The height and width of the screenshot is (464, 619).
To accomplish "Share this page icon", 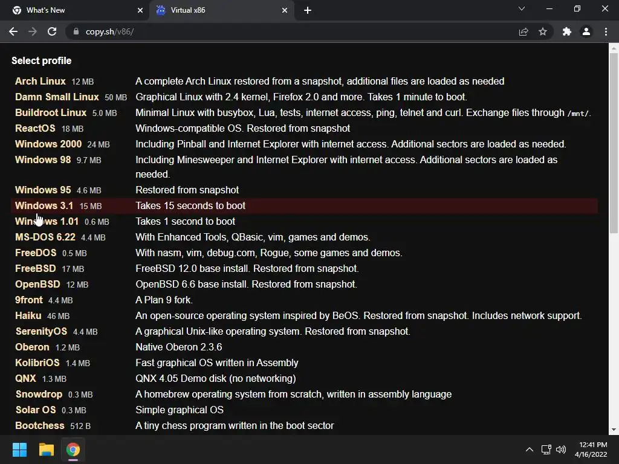I will point(523,31).
